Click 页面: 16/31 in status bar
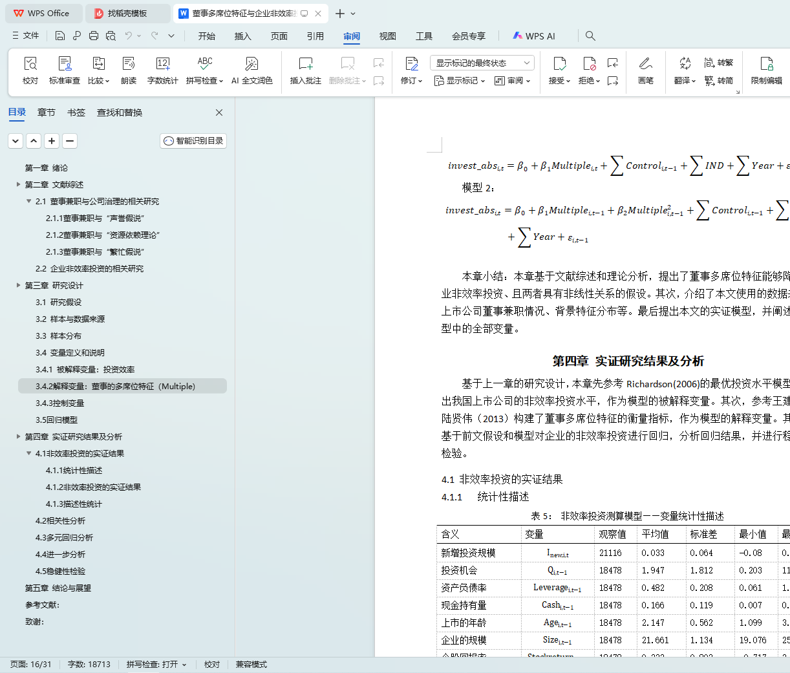The height and width of the screenshot is (673, 790). (x=30, y=665)
